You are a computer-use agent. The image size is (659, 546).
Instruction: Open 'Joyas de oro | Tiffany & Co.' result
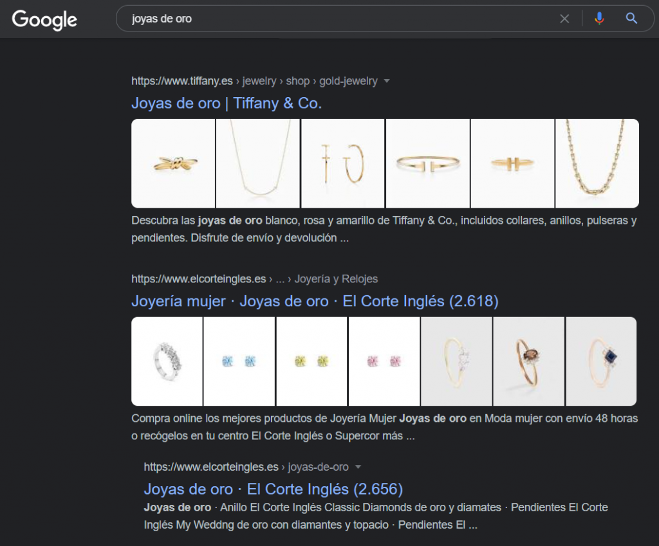[227, 104]
